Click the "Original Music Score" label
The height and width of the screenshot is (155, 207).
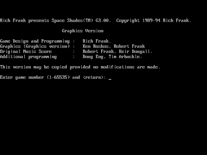tap(26, 51)
